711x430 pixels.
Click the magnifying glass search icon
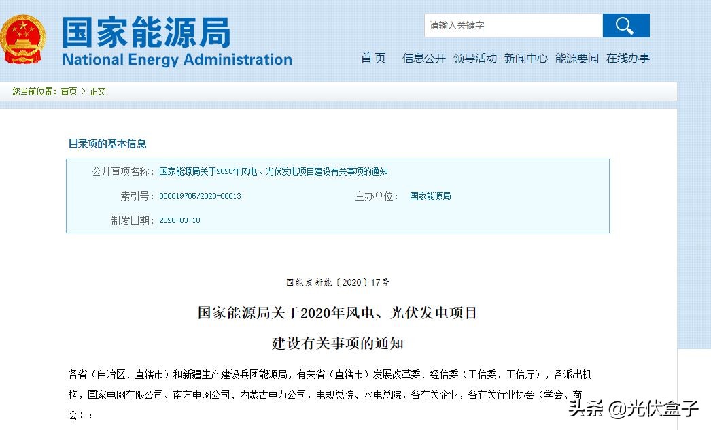coord(626,25)
